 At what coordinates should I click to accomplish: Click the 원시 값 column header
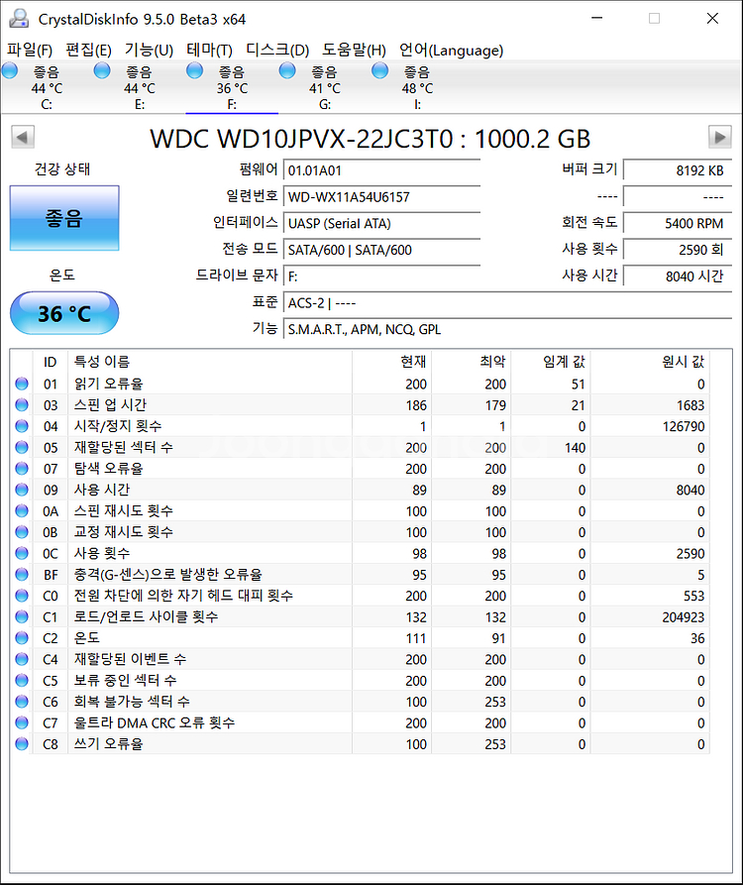point(650,361)
